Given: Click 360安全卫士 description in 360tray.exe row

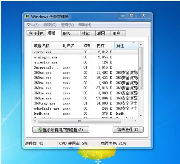Looking at the screenshot, I should pos(126,103).
